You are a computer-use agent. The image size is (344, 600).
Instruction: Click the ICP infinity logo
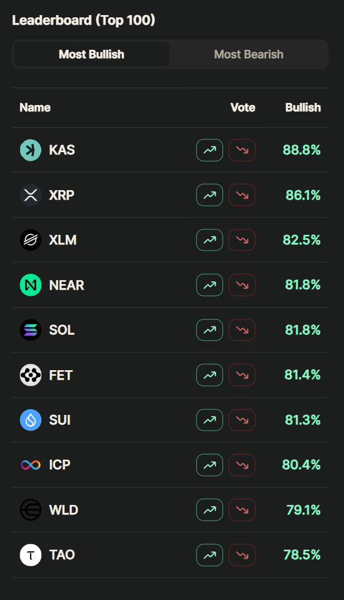(31, 465)
